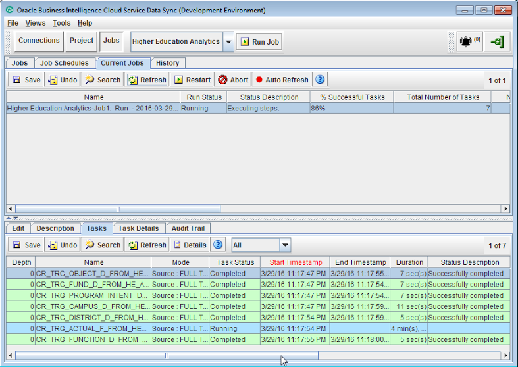Click upper pane scroll right arrow
This screenshot has height=367, width=518.
coord(505,208)
